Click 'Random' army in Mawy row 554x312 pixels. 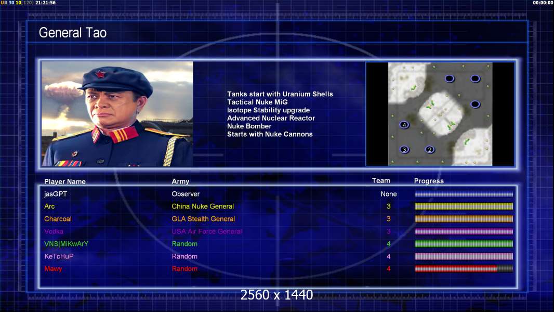[184, 269]
